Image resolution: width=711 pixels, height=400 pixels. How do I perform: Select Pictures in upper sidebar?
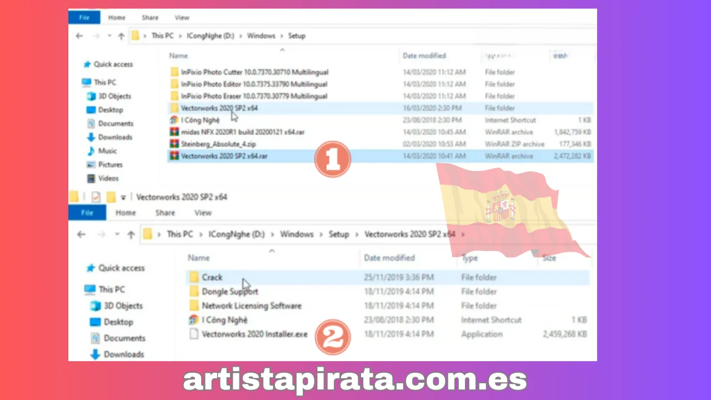[104, 164]
